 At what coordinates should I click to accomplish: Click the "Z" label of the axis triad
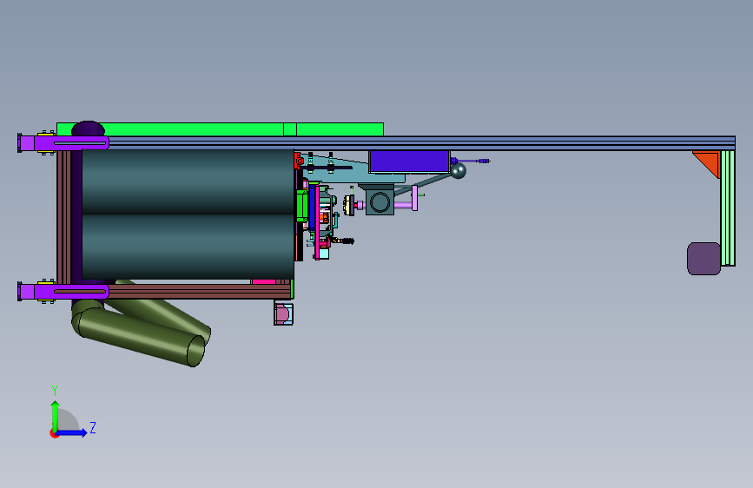(x=93, y=427)
